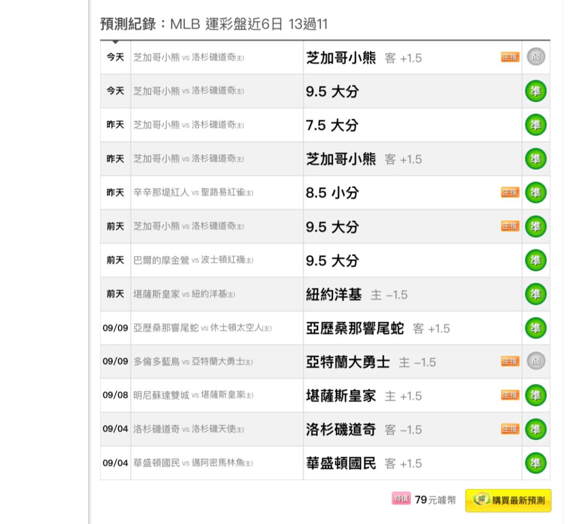Click the green 準 icon for 洛杉磯道奇 -1.5

point(536,429)
